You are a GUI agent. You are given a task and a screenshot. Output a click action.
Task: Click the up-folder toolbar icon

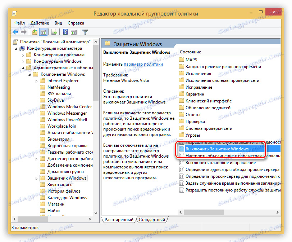pyautogui.click(x=34, y=32)
